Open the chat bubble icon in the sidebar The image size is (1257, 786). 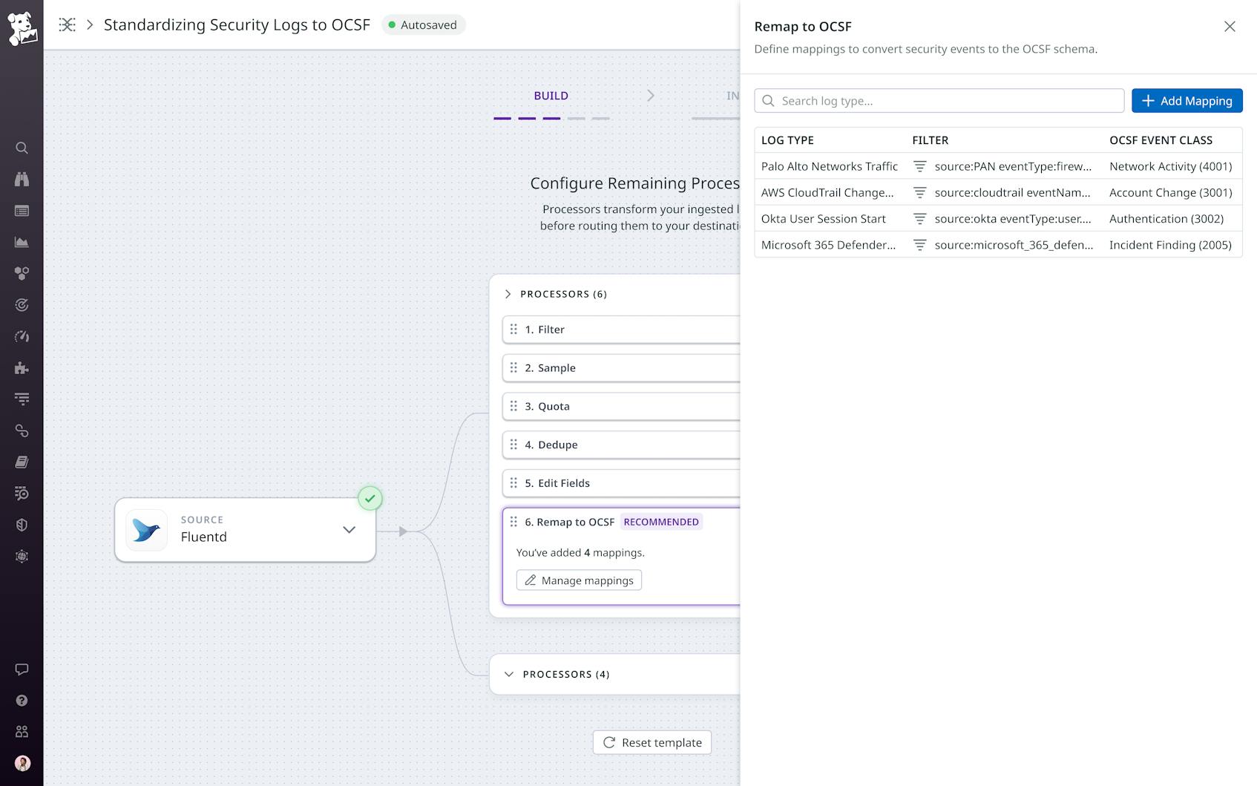click(x=22, y=669)
